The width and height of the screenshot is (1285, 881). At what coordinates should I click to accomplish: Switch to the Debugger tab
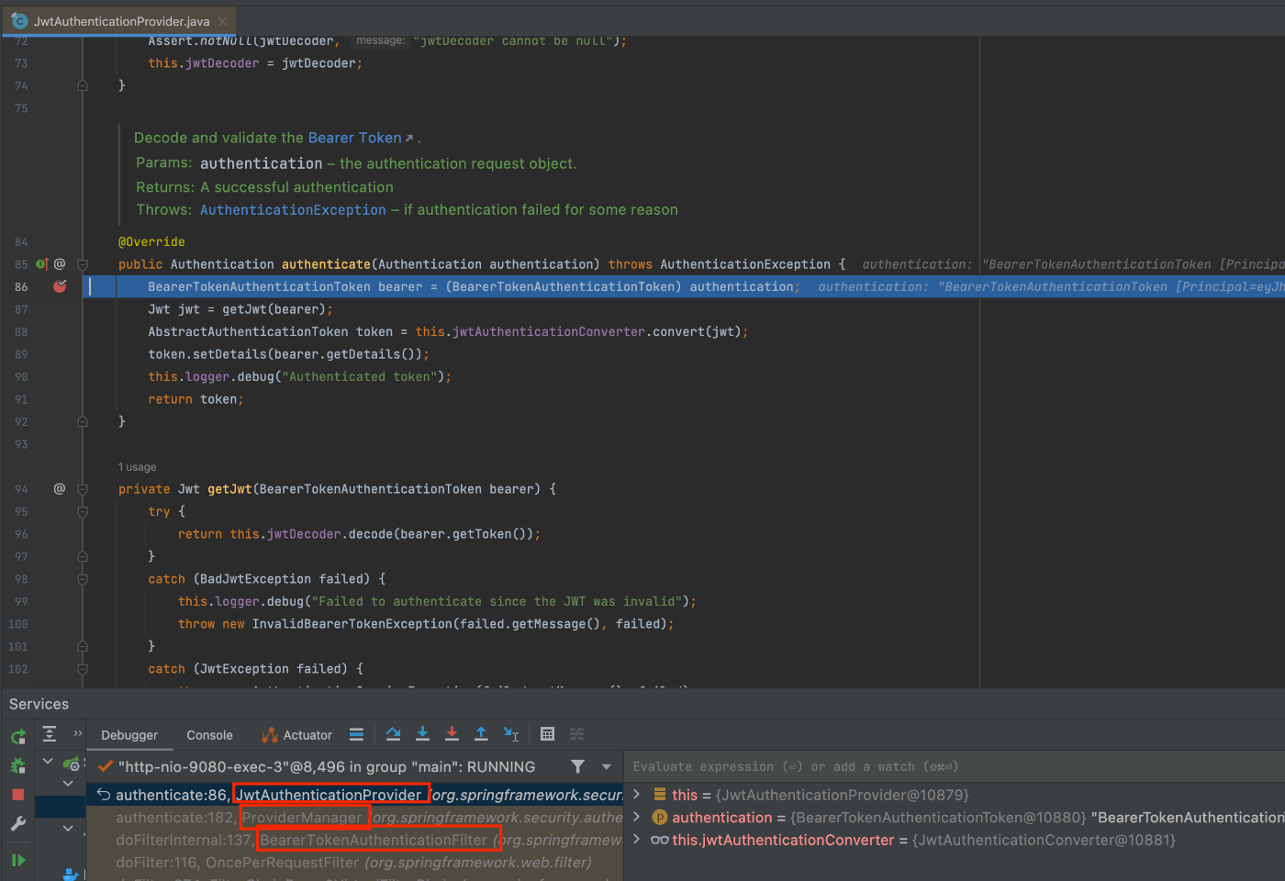click(129, 735)
